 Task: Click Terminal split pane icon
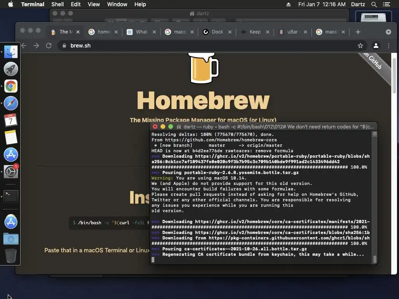(374, 134)
